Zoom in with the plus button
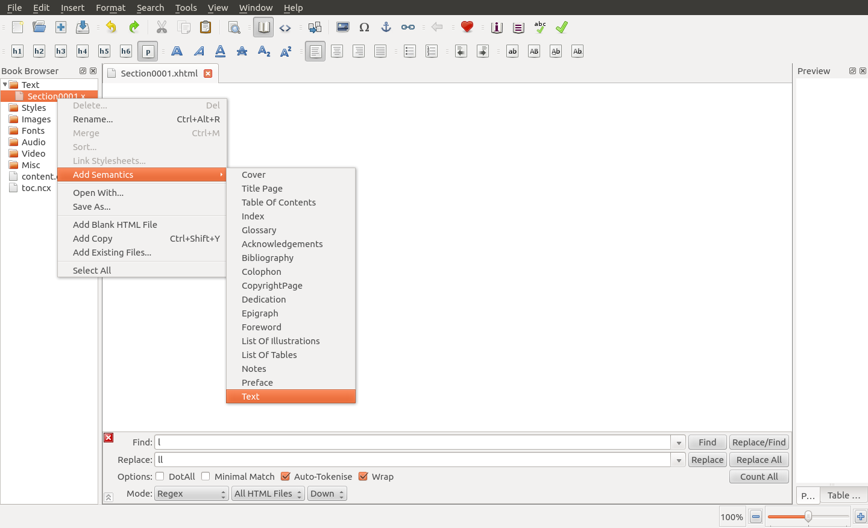Viewport: 868px width, 528px height. pyautogui.click(x=861, y=517)
